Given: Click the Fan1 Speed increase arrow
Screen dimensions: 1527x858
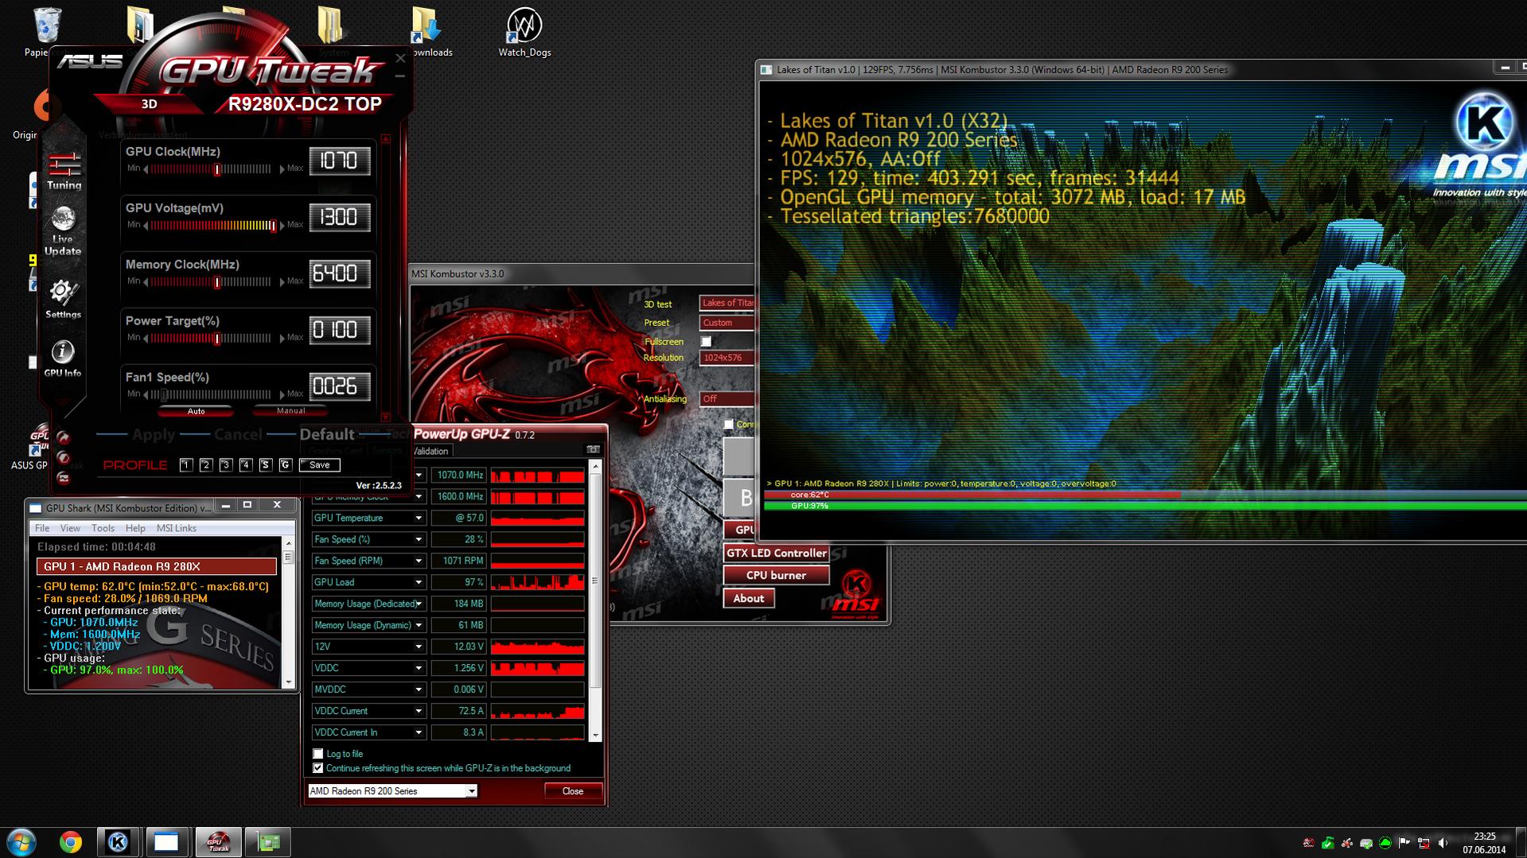Looking at the screenshot, I should point(281,395).
